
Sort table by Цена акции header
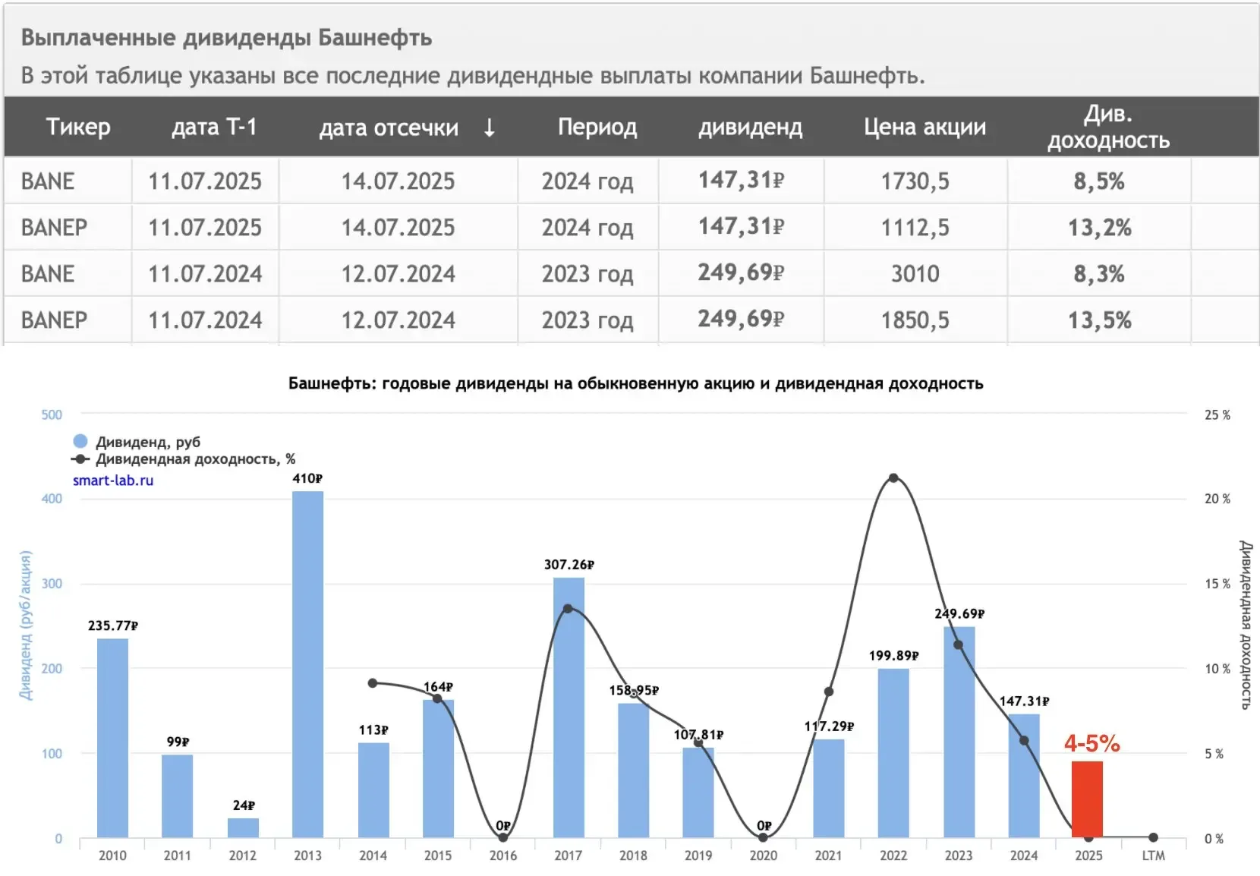(x=925, y=127)
